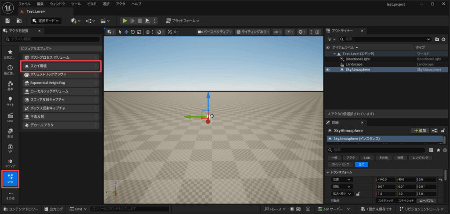
Task: Open the Cinematics clapperboard dropdown
Action: 105,21
